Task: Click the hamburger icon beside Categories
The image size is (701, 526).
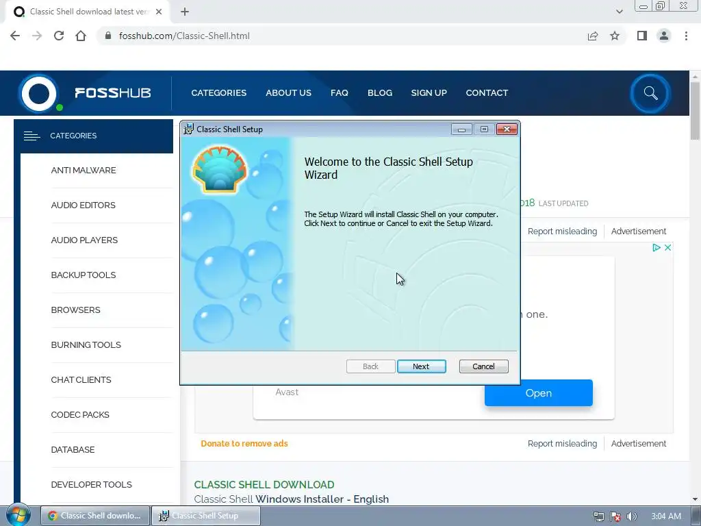Action: click(x=31, y=136)
